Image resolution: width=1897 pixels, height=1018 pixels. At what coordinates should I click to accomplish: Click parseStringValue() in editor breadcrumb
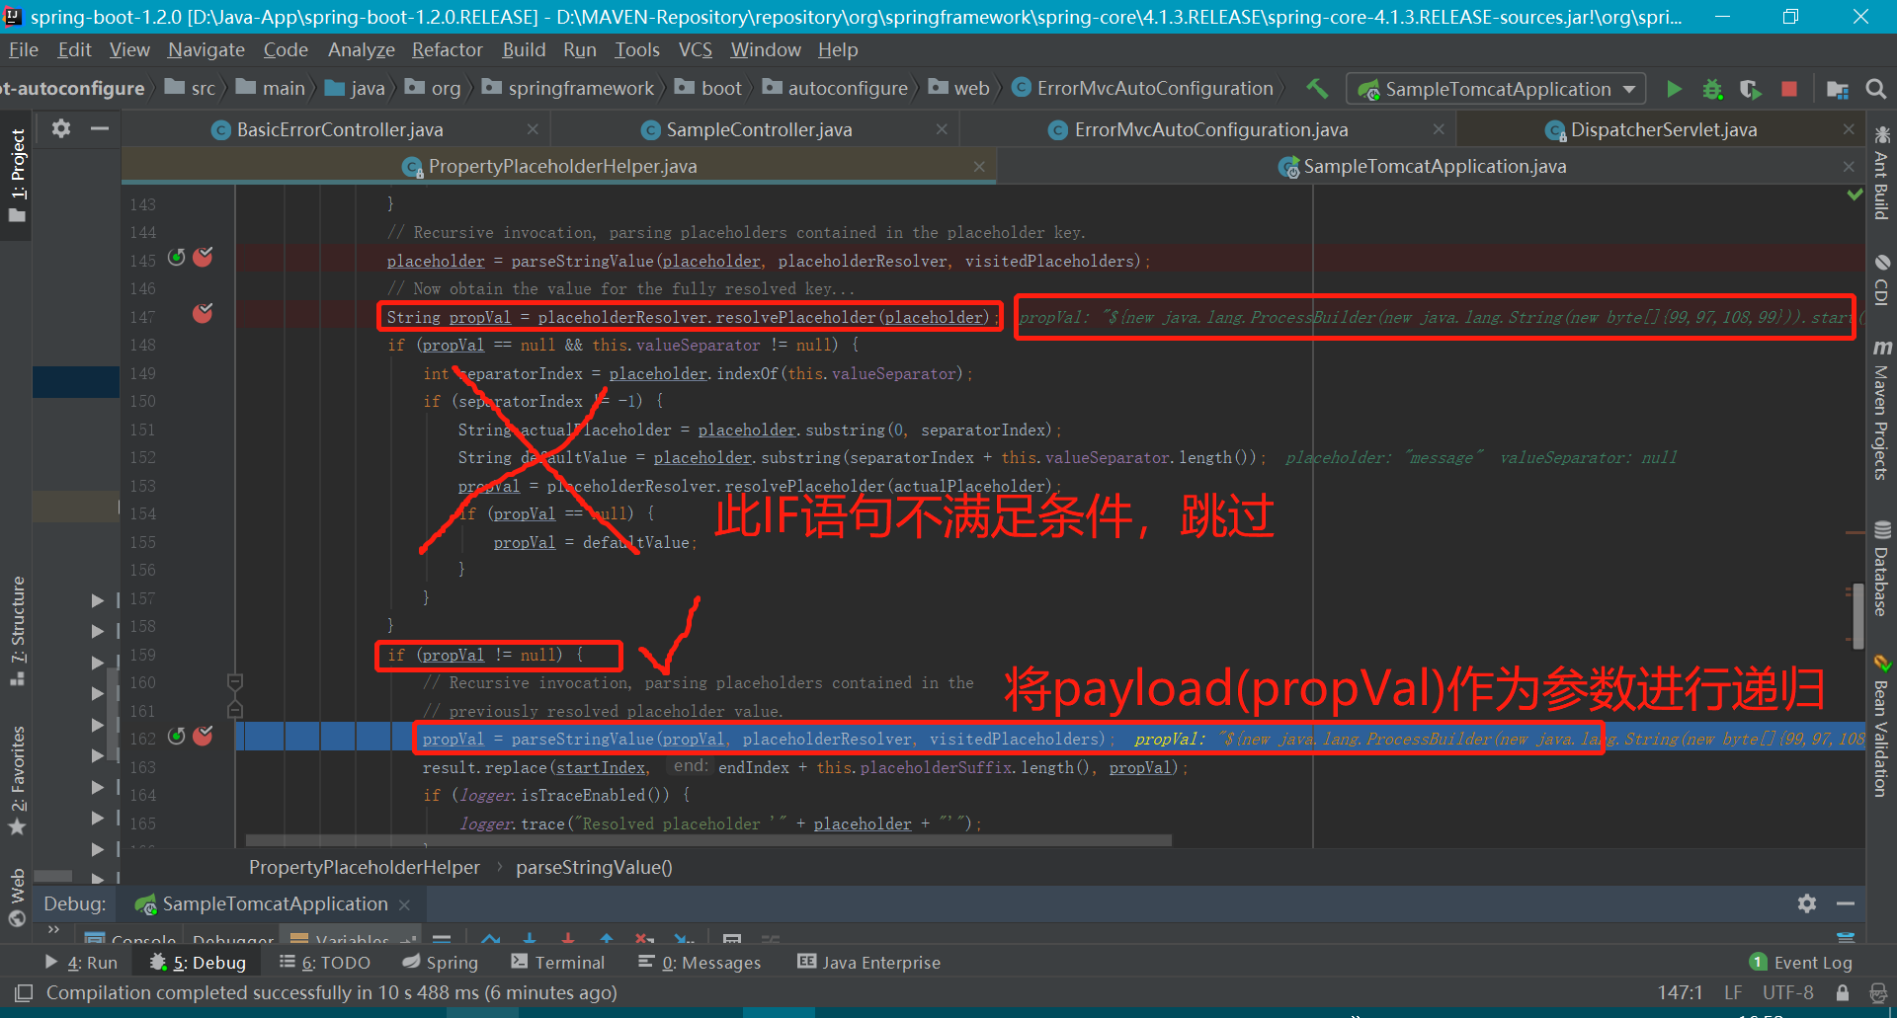coord(594,867)
